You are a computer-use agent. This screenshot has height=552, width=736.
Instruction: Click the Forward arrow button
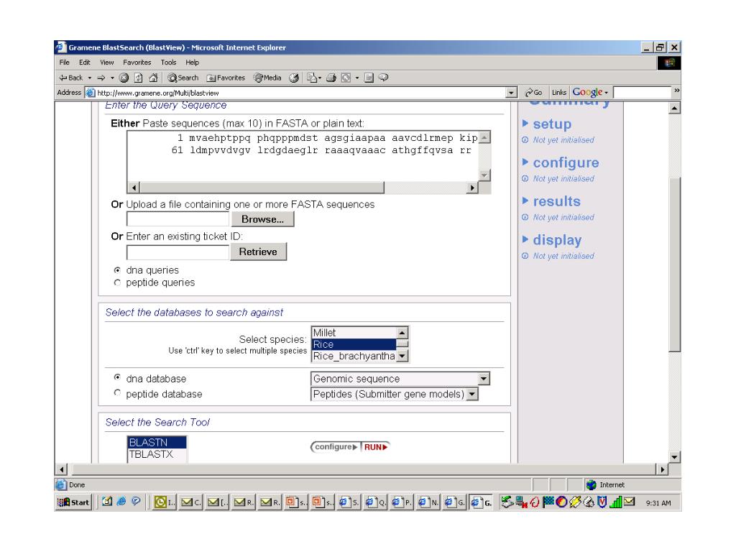point(101,78)
